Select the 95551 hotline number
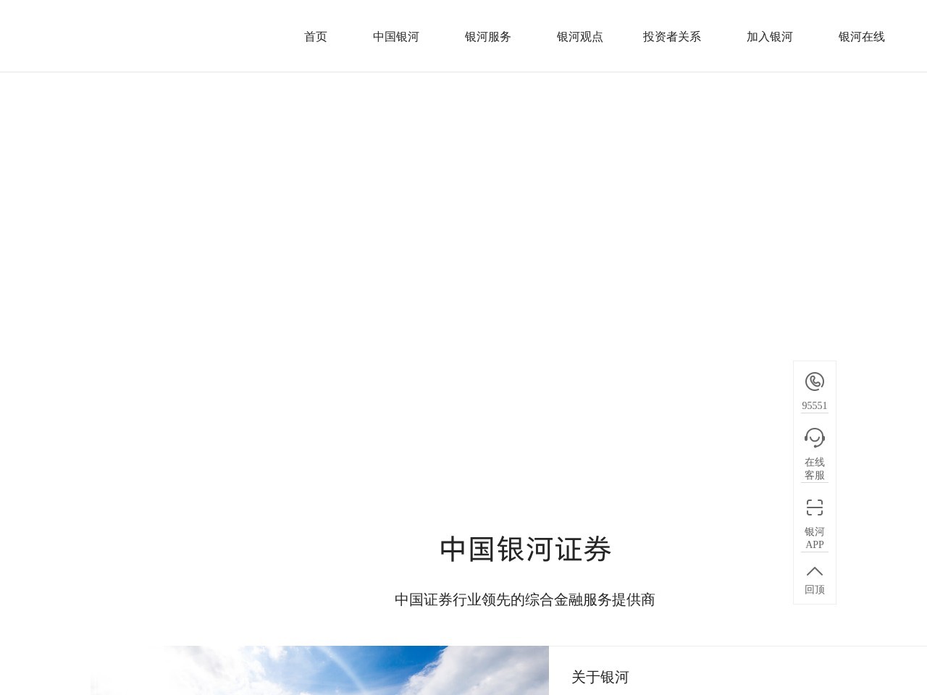The width and height of the screenshot is (927, 695). (815, 405)
